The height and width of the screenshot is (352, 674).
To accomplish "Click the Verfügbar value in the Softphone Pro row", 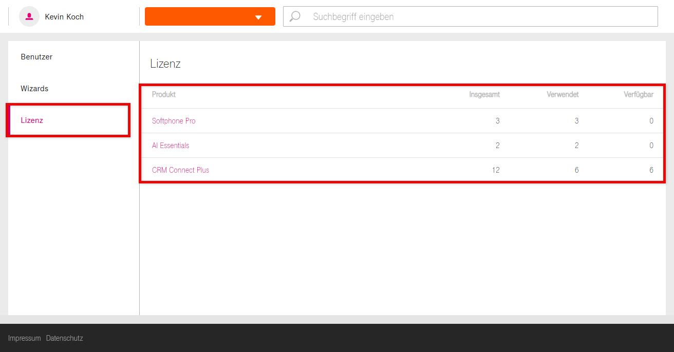I will pos(651,121).
